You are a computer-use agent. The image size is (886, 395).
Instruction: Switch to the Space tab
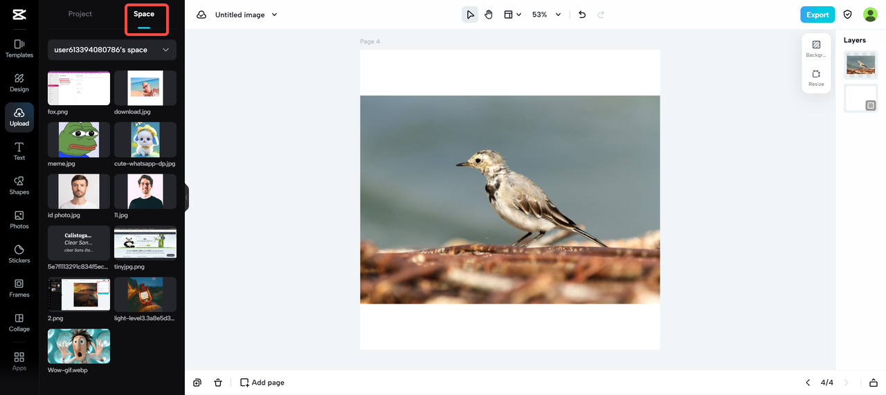144,15
